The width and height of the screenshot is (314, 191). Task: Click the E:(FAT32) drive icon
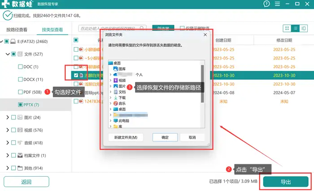[13, 41]
